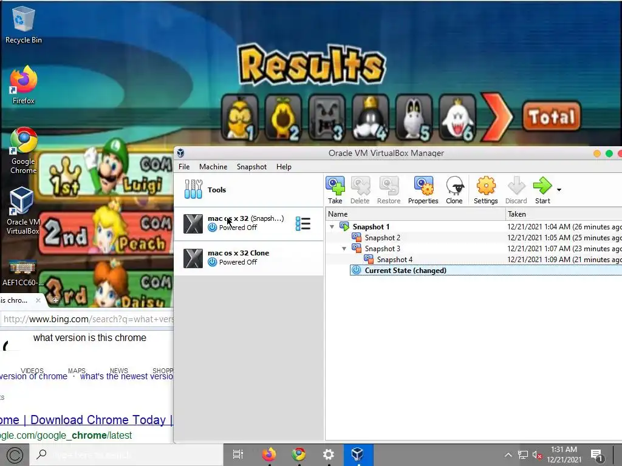Screen dimensions: 622x466
Task: Open the MAPS search tab
Action: click(x=77, y=371)
